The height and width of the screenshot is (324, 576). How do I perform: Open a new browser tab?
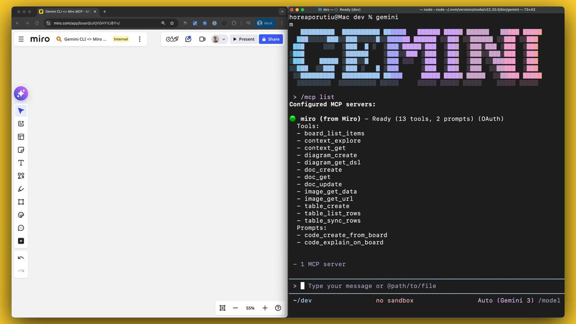(105, 12)
